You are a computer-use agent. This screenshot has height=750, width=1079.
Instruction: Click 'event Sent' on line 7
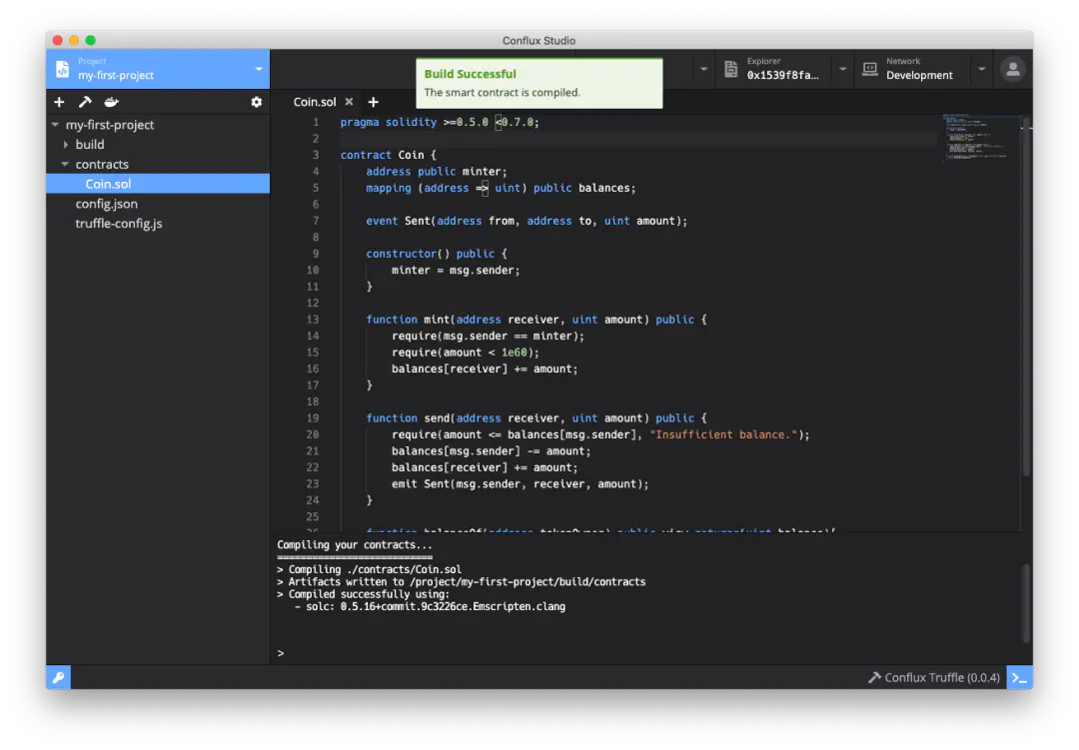pyautogui.click(x=398, y=221)
